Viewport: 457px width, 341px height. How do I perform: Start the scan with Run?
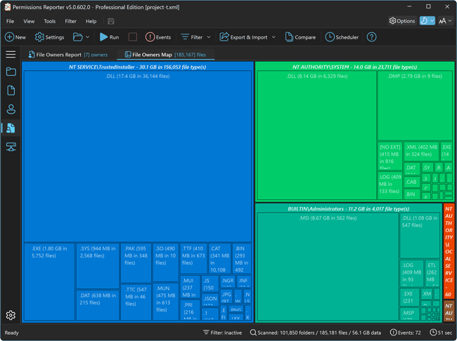click(109, 37)
